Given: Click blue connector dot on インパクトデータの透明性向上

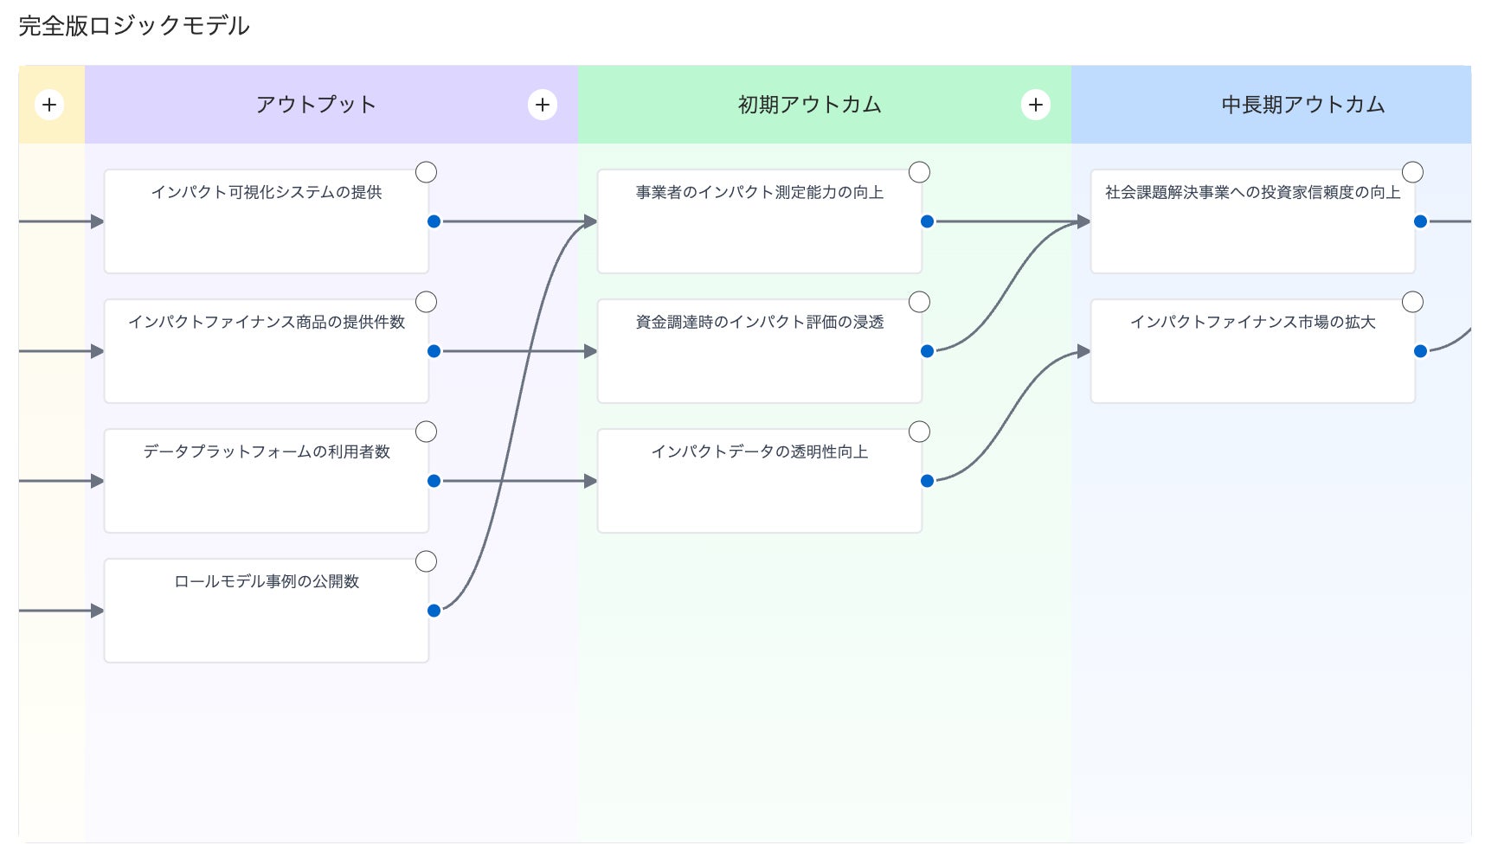Looking at the screenshot, I should (928, 481).
